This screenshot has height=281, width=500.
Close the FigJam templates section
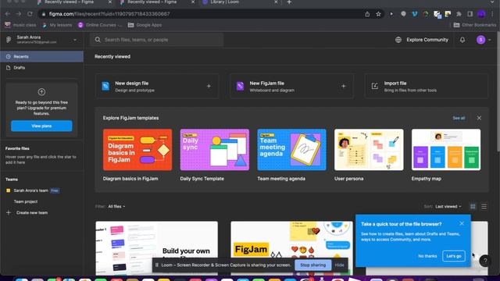[x=479, y=118]
